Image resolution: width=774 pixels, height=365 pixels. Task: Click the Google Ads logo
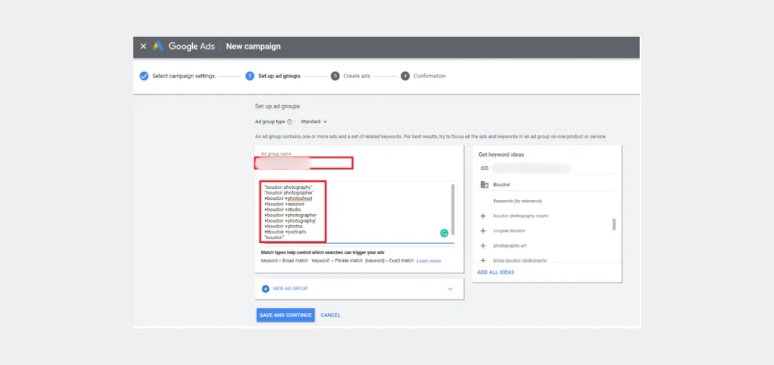coord(158,46)
